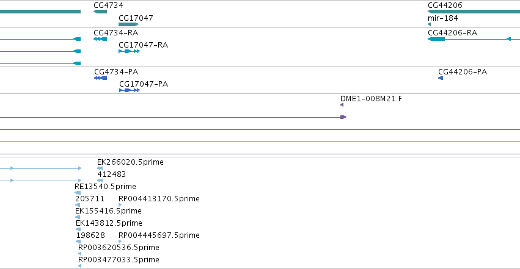Click the CG4734 gene arrow glyph
Image resolution: width=520 pixels, height=269 pixels.
(100, 12)
